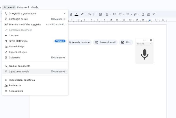Click the Bozza di email chip
Viewport: 176px width, 118px height.
[105, 42]
